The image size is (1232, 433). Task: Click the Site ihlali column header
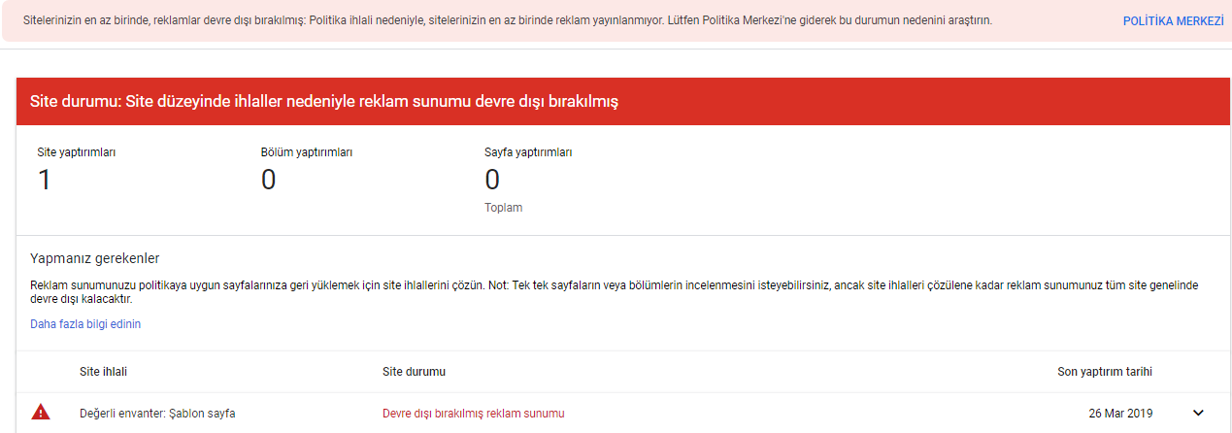click(103, 372)
